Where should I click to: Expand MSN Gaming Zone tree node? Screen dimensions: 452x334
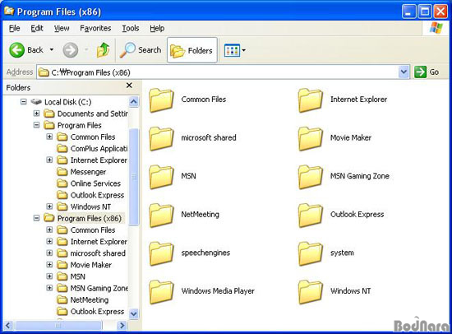click(49, 288)
